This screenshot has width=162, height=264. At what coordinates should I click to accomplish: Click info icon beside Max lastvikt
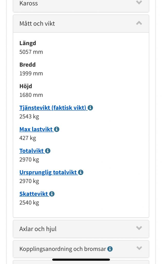(x=57, y=129)
